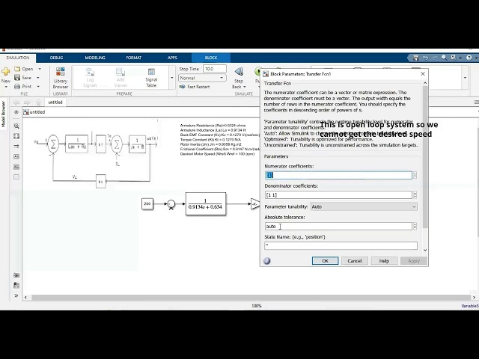
Task: Switch to the Block tab
Action: [x=211, y=58]
